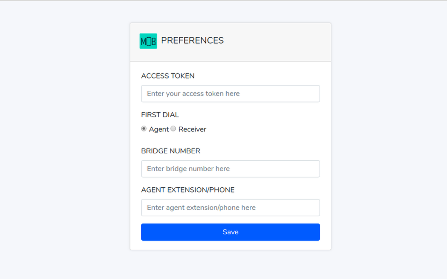The image size is (447, 279).
Task: Click the 'Enter bridge number here' placeholder text
Action: [188, 169]
